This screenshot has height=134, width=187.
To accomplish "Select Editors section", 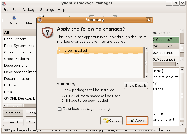I will click(20, 85).
